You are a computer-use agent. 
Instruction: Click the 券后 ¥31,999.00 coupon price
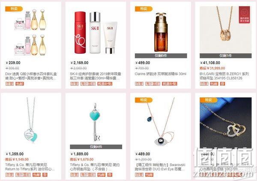point(212,68)
